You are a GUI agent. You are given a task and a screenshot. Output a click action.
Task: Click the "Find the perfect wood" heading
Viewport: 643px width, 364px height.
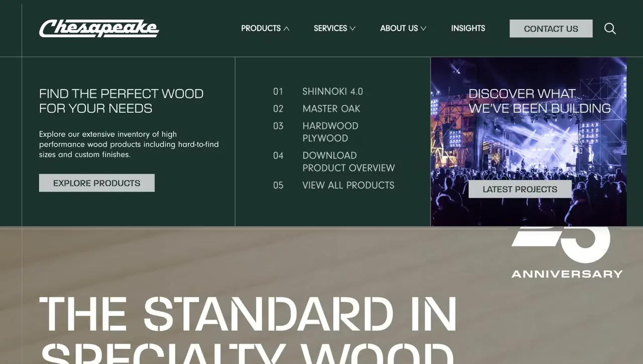pos(121,101)
